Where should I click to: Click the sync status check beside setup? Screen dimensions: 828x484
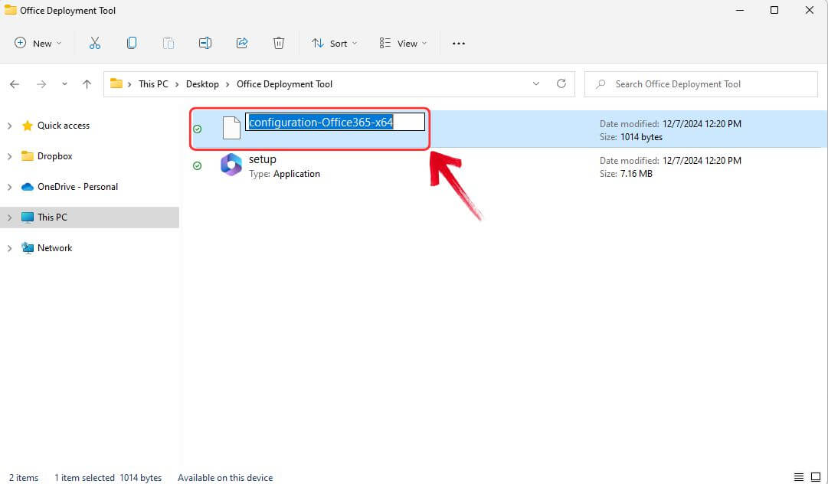pyautogui.click(x=198, y=165)
